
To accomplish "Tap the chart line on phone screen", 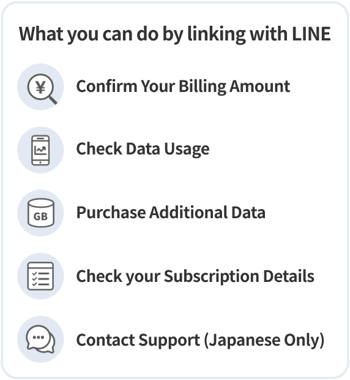I will pyautogui.click(x=40, y=151).
